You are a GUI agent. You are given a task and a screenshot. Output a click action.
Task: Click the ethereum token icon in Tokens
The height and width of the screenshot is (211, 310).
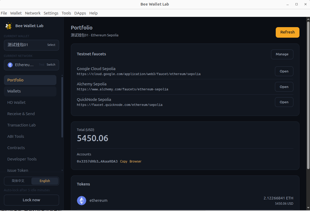tap(81, 200)
